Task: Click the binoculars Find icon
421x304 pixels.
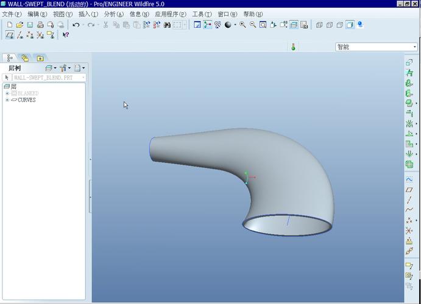Action: [167, 25]
